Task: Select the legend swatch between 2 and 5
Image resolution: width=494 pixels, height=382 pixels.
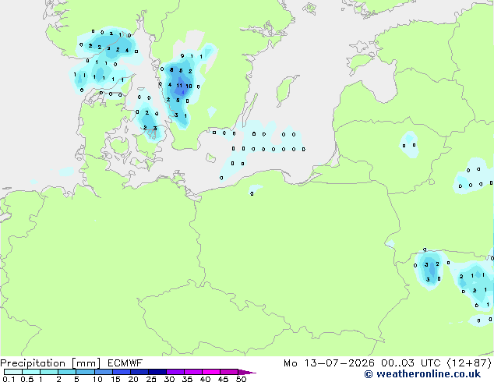Action: (67, 372)
